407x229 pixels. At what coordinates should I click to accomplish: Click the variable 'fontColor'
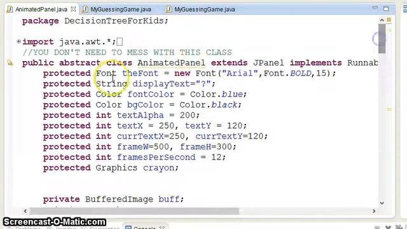[151, 94]
